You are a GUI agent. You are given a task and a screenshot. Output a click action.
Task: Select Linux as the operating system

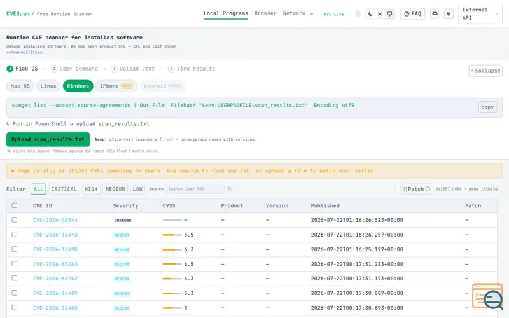click(48, 86)
